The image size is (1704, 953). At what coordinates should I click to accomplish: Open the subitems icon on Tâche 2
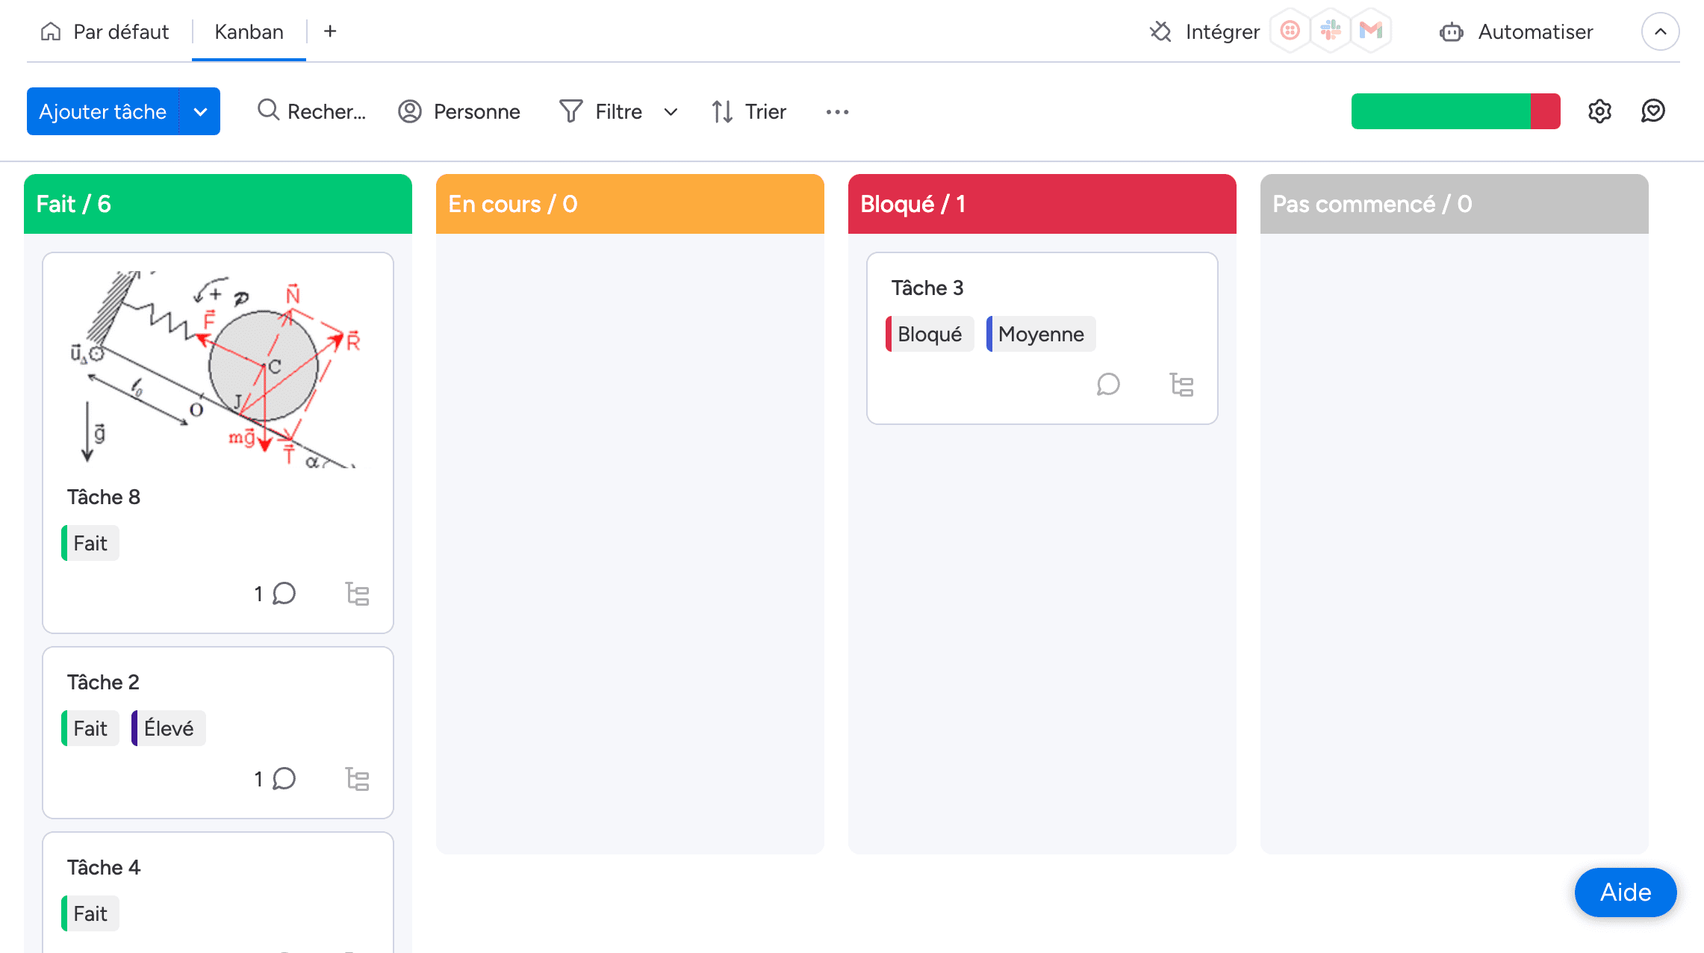(358, 779)
